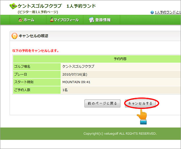This screenshot has height=149, width=181.
Task: Click the 予約内容 table header
Action: (x=120, y=59)
